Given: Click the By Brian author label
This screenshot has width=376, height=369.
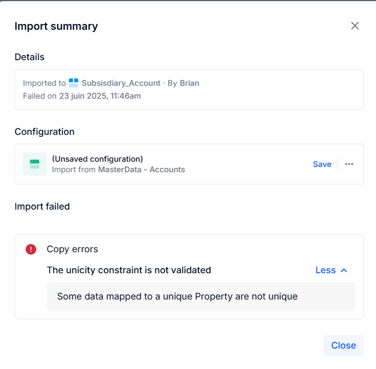Looking at the screenshot, I should (x=183, y=83).
